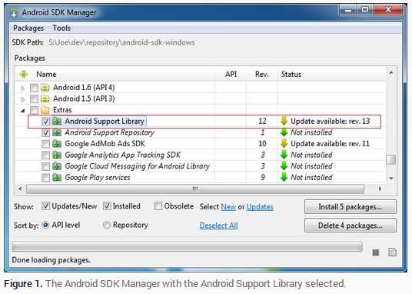Click the horizontal scrollbar thumb
The width and height of the screenshot is (412, 294).
[195, 189]
